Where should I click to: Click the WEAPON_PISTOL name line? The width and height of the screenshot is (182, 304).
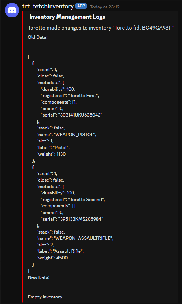coord(66,135)
